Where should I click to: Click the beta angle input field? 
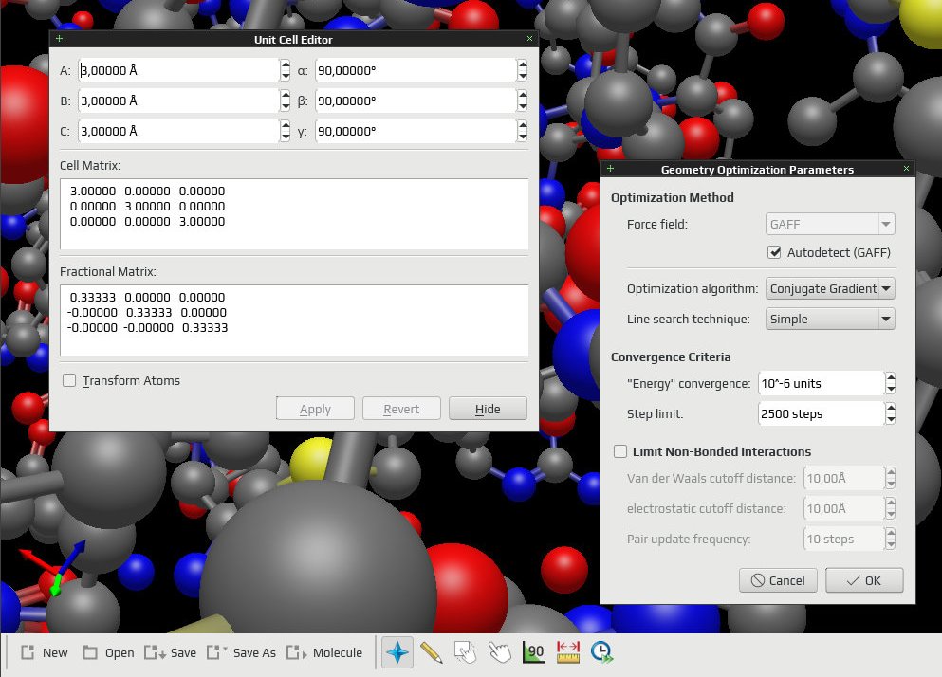pos(416,101)
